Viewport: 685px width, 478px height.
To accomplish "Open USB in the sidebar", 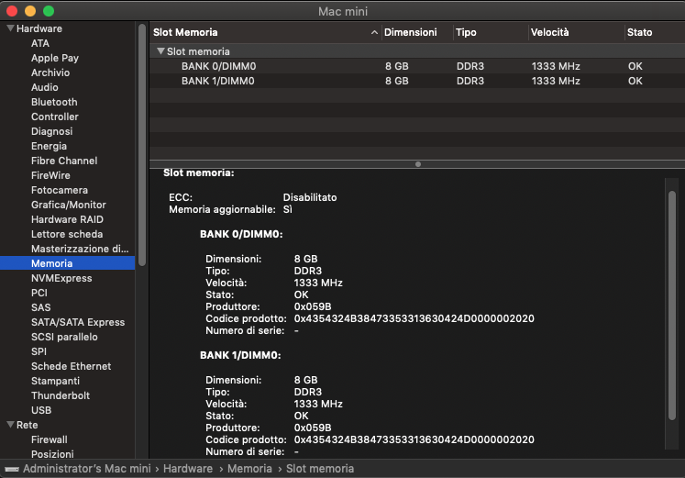I will click(x=41, y=410).
